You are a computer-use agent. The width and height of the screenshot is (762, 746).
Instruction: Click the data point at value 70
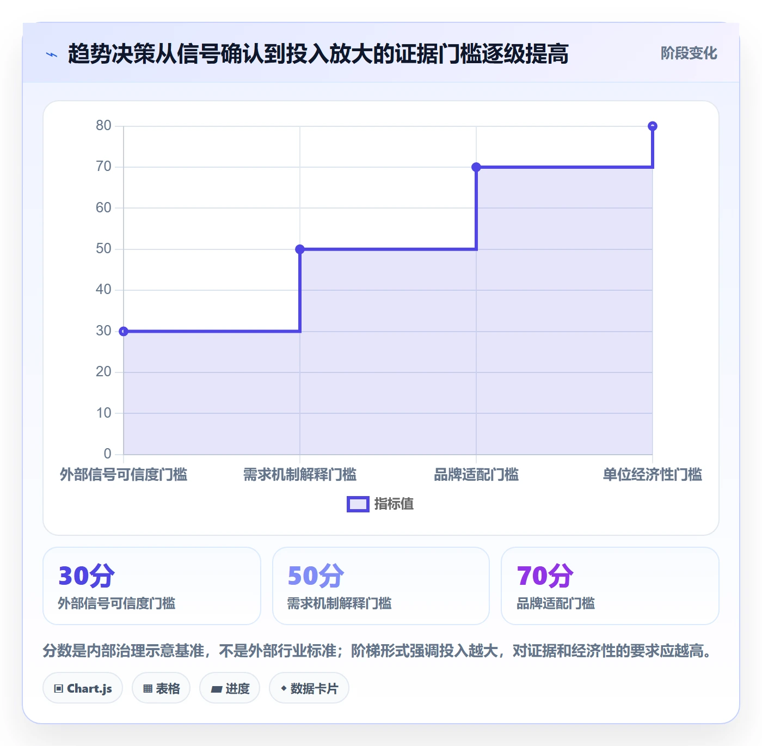tap(476, 167)
